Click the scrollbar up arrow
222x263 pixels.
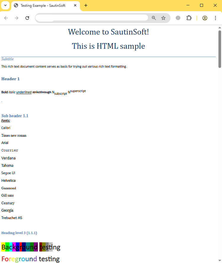click(220, 28)
